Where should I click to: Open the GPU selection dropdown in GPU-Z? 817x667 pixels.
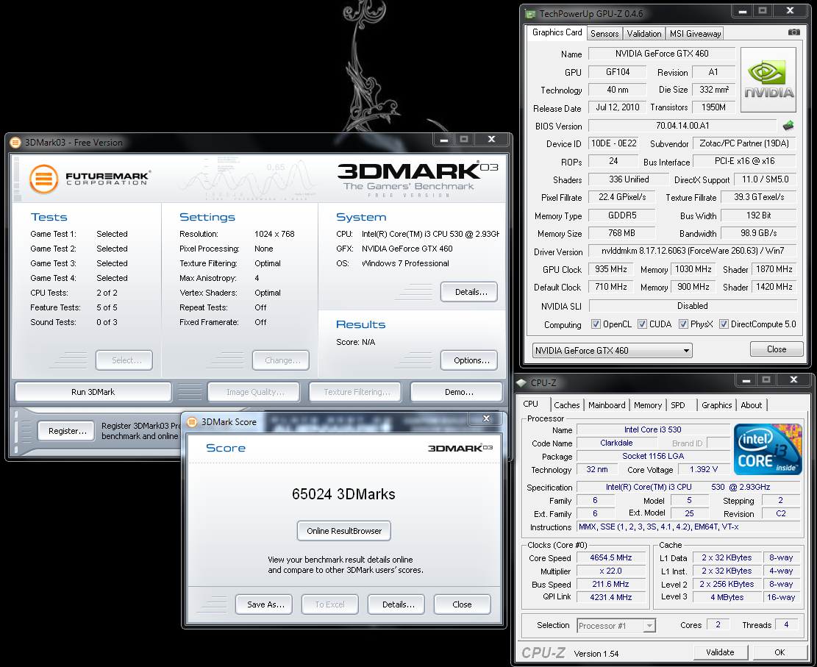[613, 351]
